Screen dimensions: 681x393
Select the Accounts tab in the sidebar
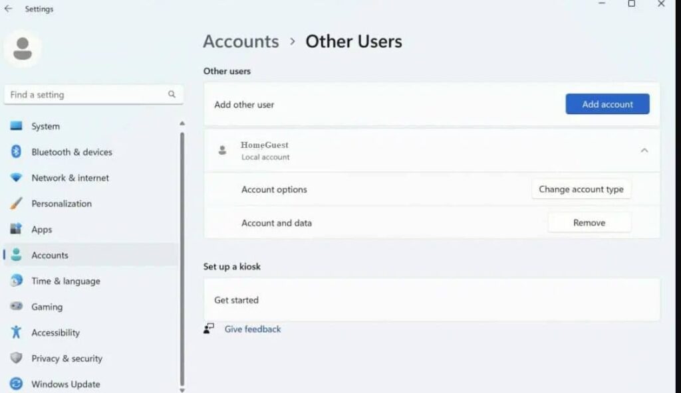pos(49,255)
